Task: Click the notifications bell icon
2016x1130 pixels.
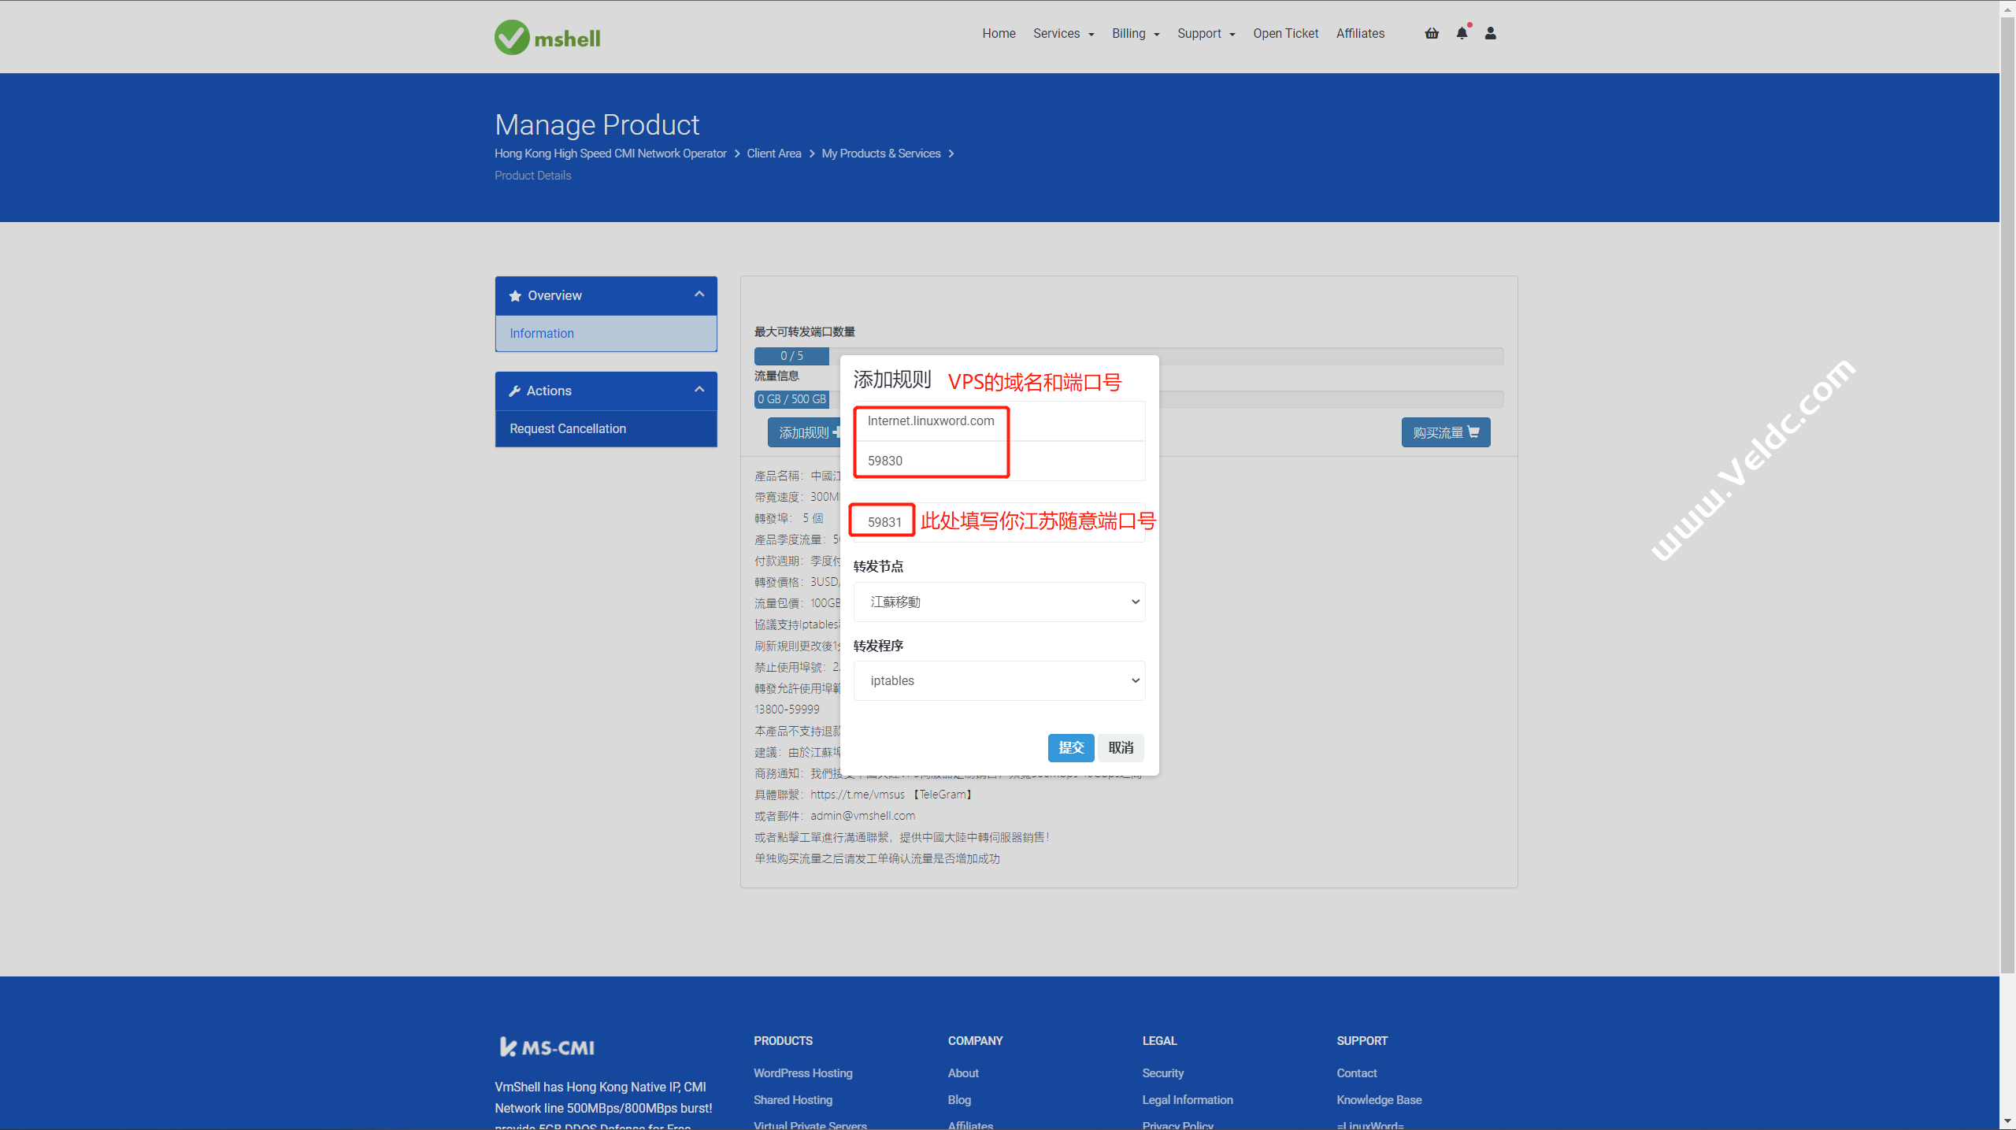Action: click(x=1462, y=33)
